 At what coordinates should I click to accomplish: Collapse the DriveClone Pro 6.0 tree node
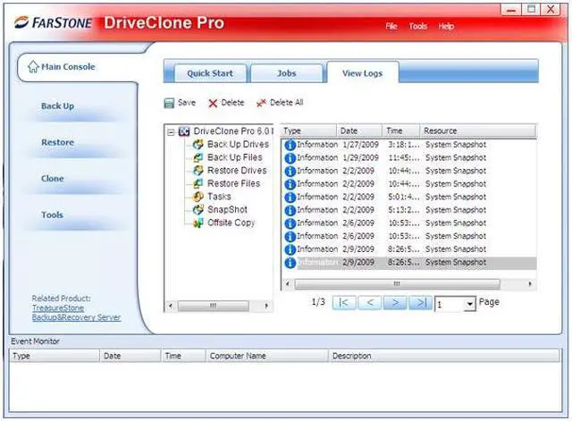pyautogui.click(x=171, y=132)
